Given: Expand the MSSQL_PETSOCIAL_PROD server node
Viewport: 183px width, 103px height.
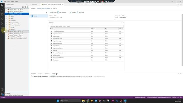Looking at the screenshot, I should (x=6, y=9).
